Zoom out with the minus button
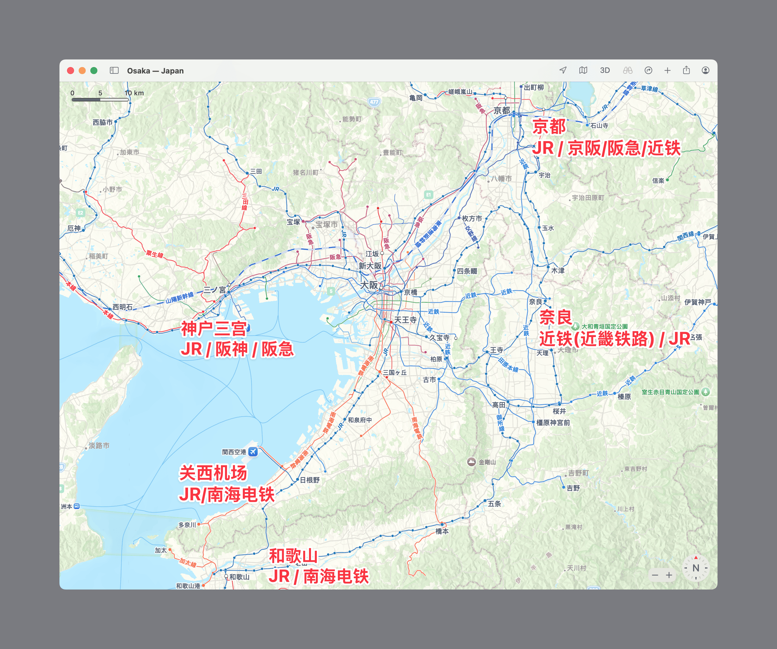Screen dimensions: 777x649 tap(655, 575)
